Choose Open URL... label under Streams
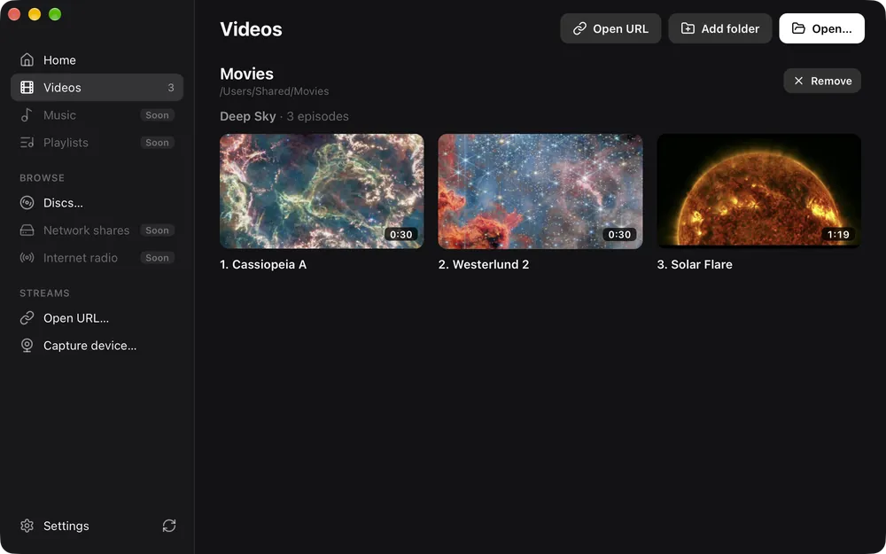The height and width of the screenshot is (554, 886). tap(76, 318)
